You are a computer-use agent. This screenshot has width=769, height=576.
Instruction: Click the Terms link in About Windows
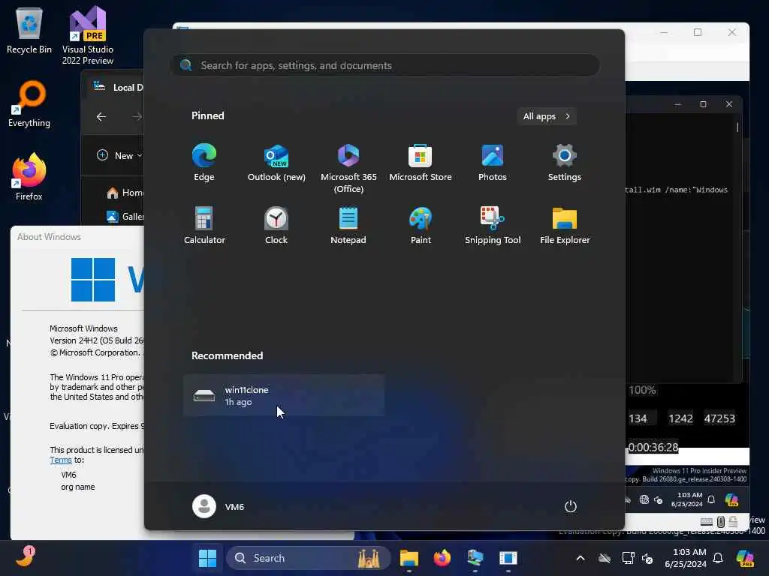click(x=61, y=460)
